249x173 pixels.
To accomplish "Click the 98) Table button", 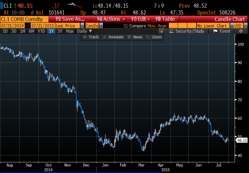I will (x=165, y=19).
